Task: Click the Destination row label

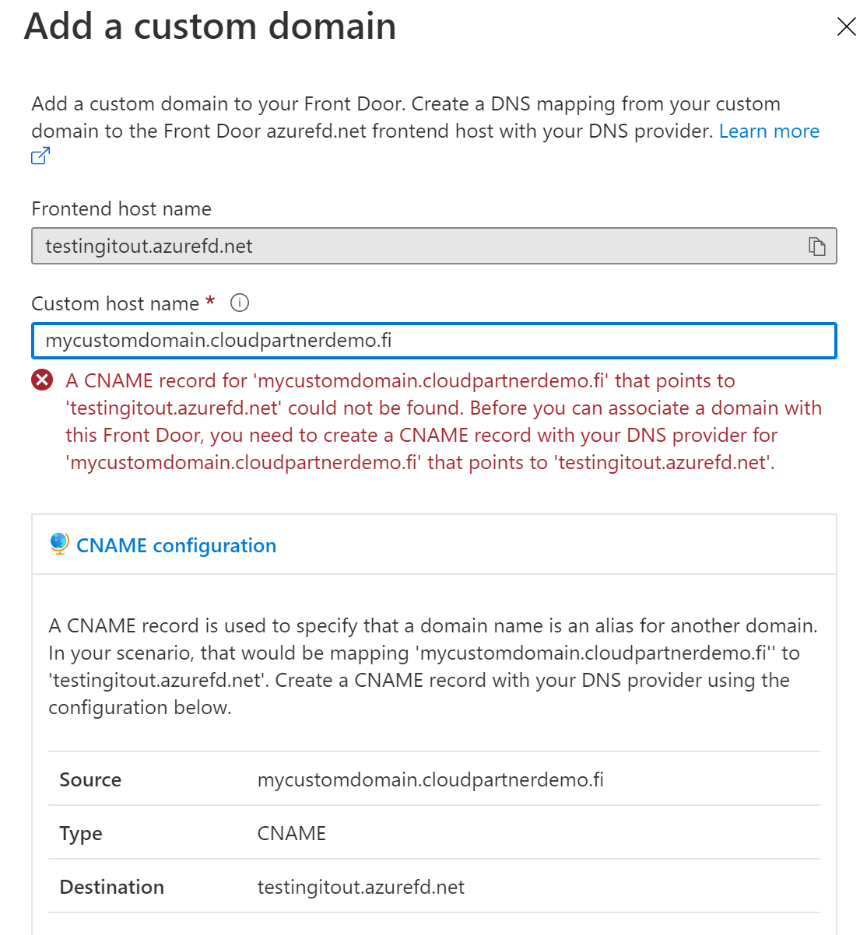Action: click(111, 887)
